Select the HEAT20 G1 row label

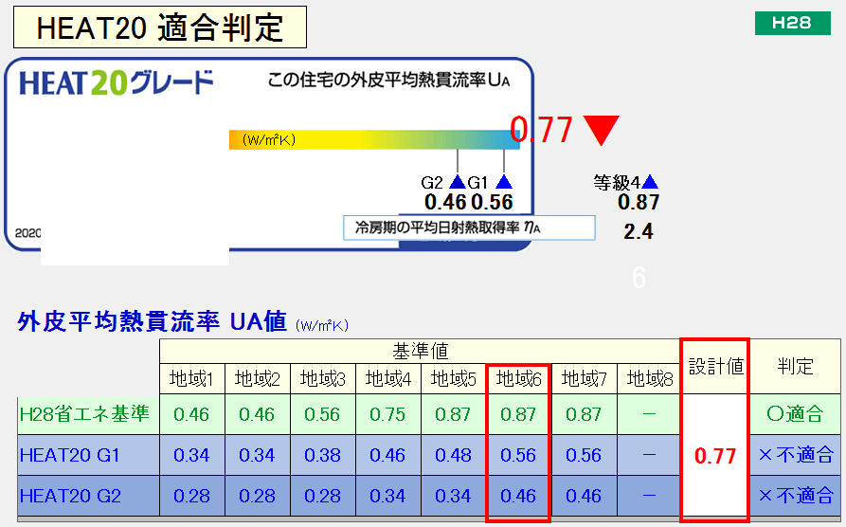tap(88, 455)
